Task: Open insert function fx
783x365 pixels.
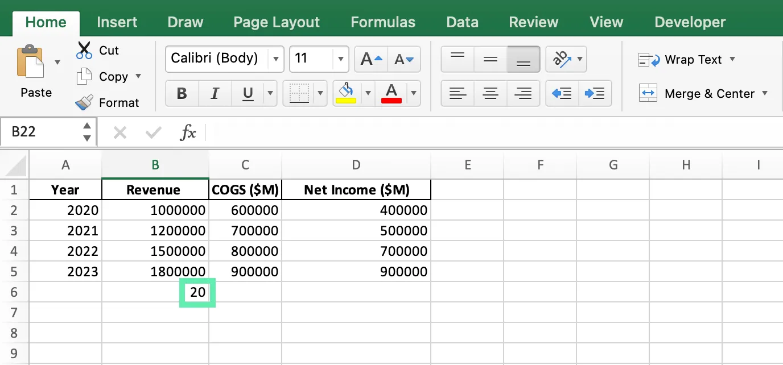Action: (188, 133)
